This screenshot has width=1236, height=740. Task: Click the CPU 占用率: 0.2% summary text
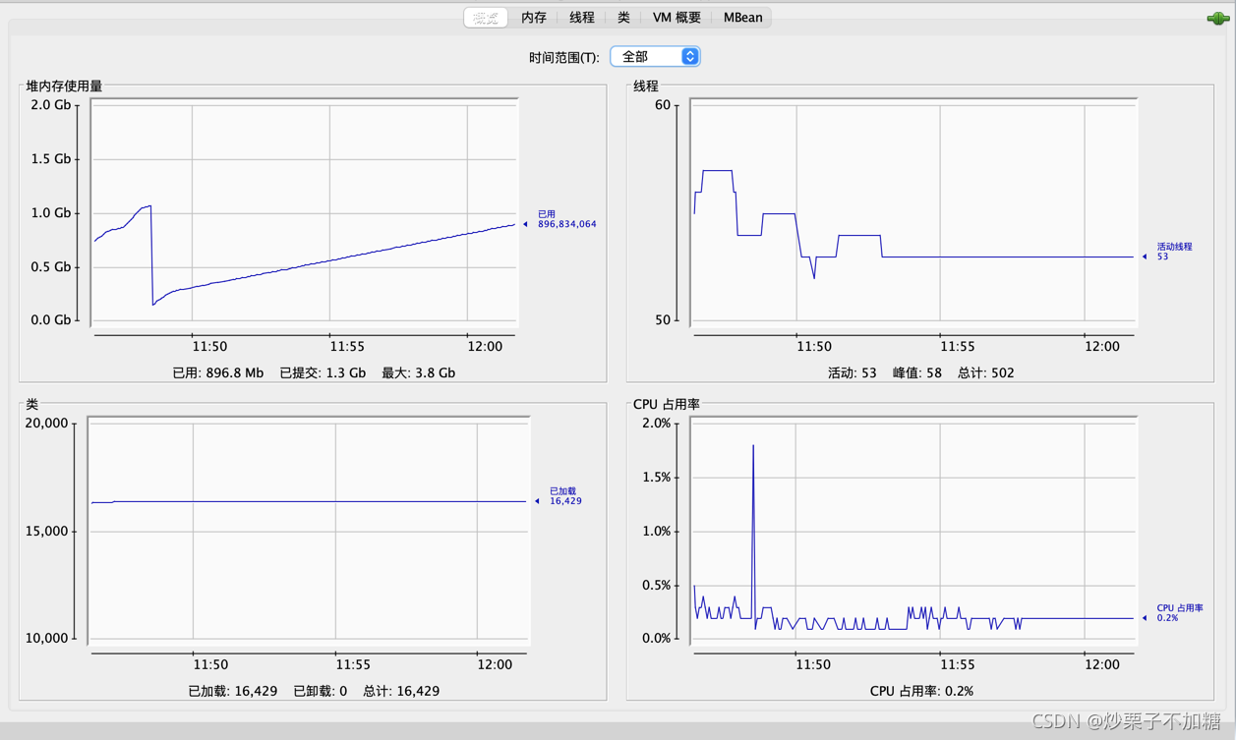[x=921, y=692]
